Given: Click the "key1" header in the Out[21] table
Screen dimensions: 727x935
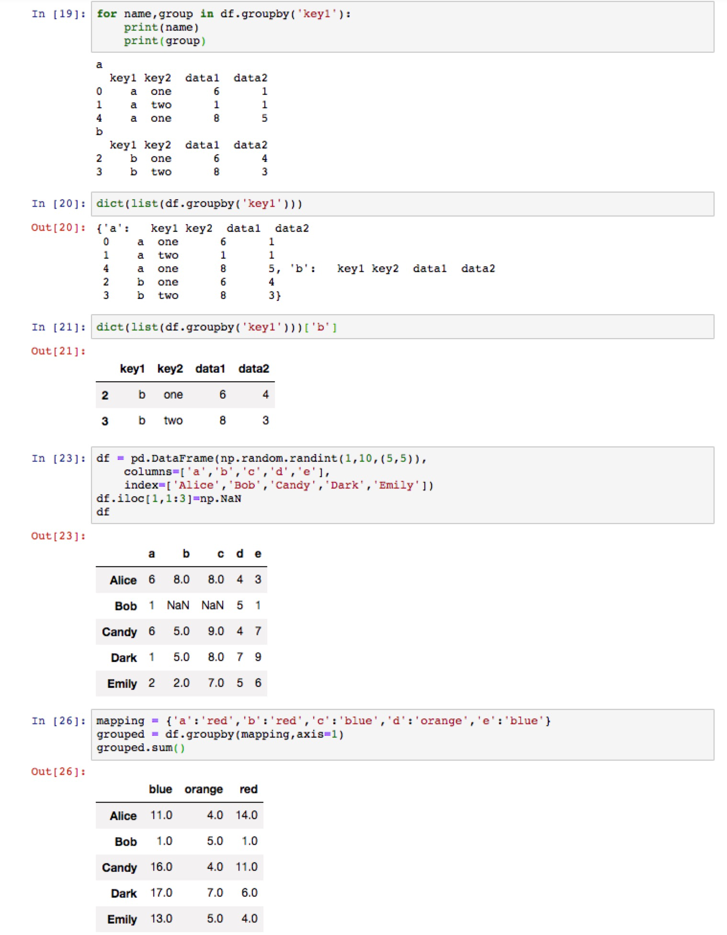Looking at the screenshot, I should (132, 368).
